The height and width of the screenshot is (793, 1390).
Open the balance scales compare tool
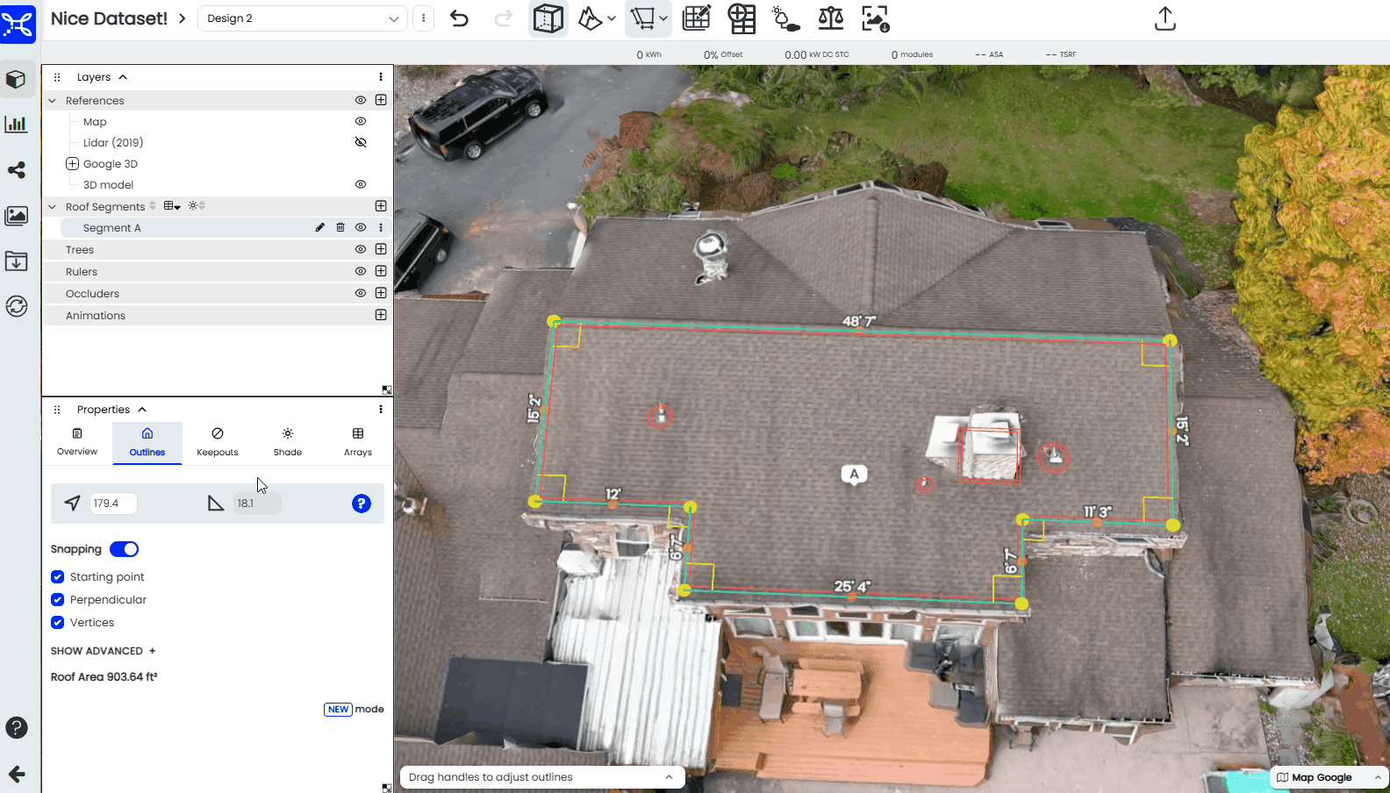click(830, 18)
